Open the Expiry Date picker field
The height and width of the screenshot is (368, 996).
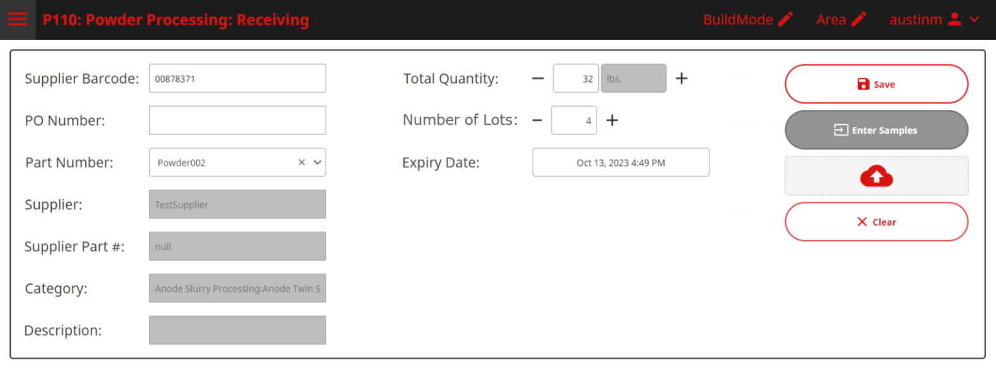point(621,162)
